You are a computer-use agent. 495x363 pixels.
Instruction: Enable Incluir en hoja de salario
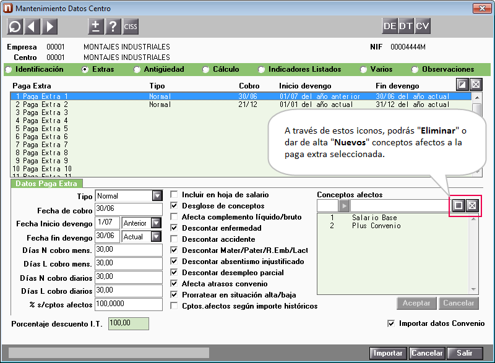pos(174,194)
